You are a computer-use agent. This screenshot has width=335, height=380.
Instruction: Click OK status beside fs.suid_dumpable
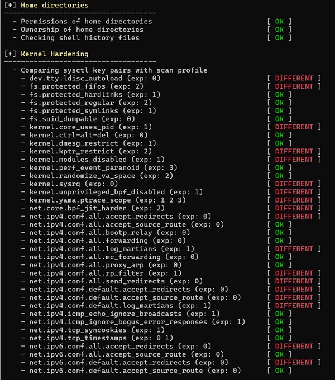tap(279, 119)
